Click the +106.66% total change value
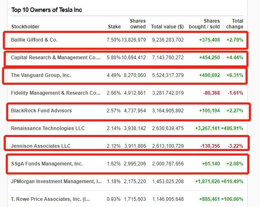This screenshot has height=207, width=260. click(232, 199)
